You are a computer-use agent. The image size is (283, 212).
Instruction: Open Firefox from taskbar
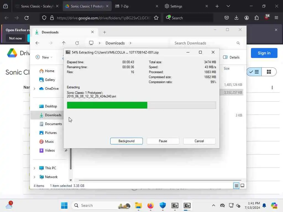click(x=150, y=205)
